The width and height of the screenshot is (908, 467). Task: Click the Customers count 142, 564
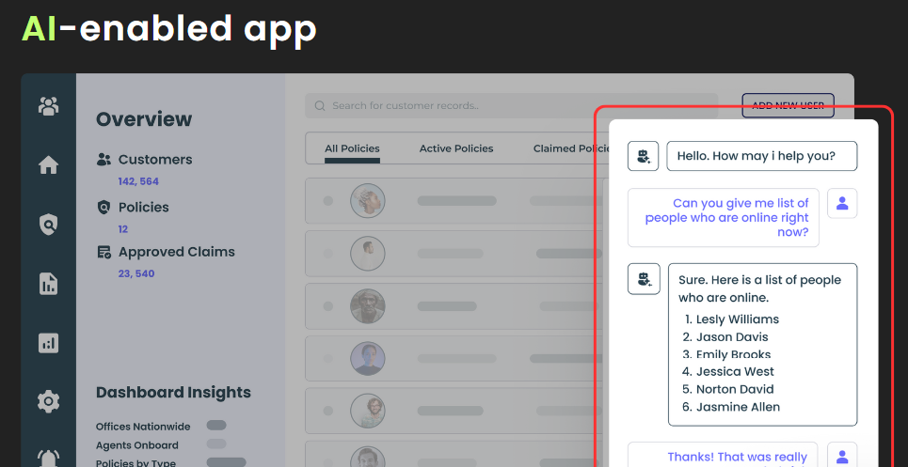pyautogui.click(x=138, y=181)
